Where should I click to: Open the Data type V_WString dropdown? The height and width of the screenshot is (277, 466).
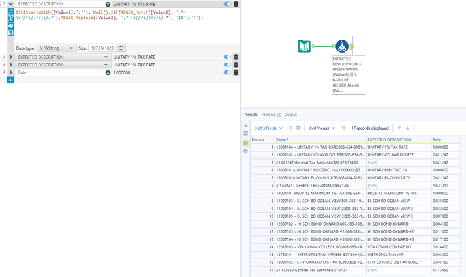[56, 48]
